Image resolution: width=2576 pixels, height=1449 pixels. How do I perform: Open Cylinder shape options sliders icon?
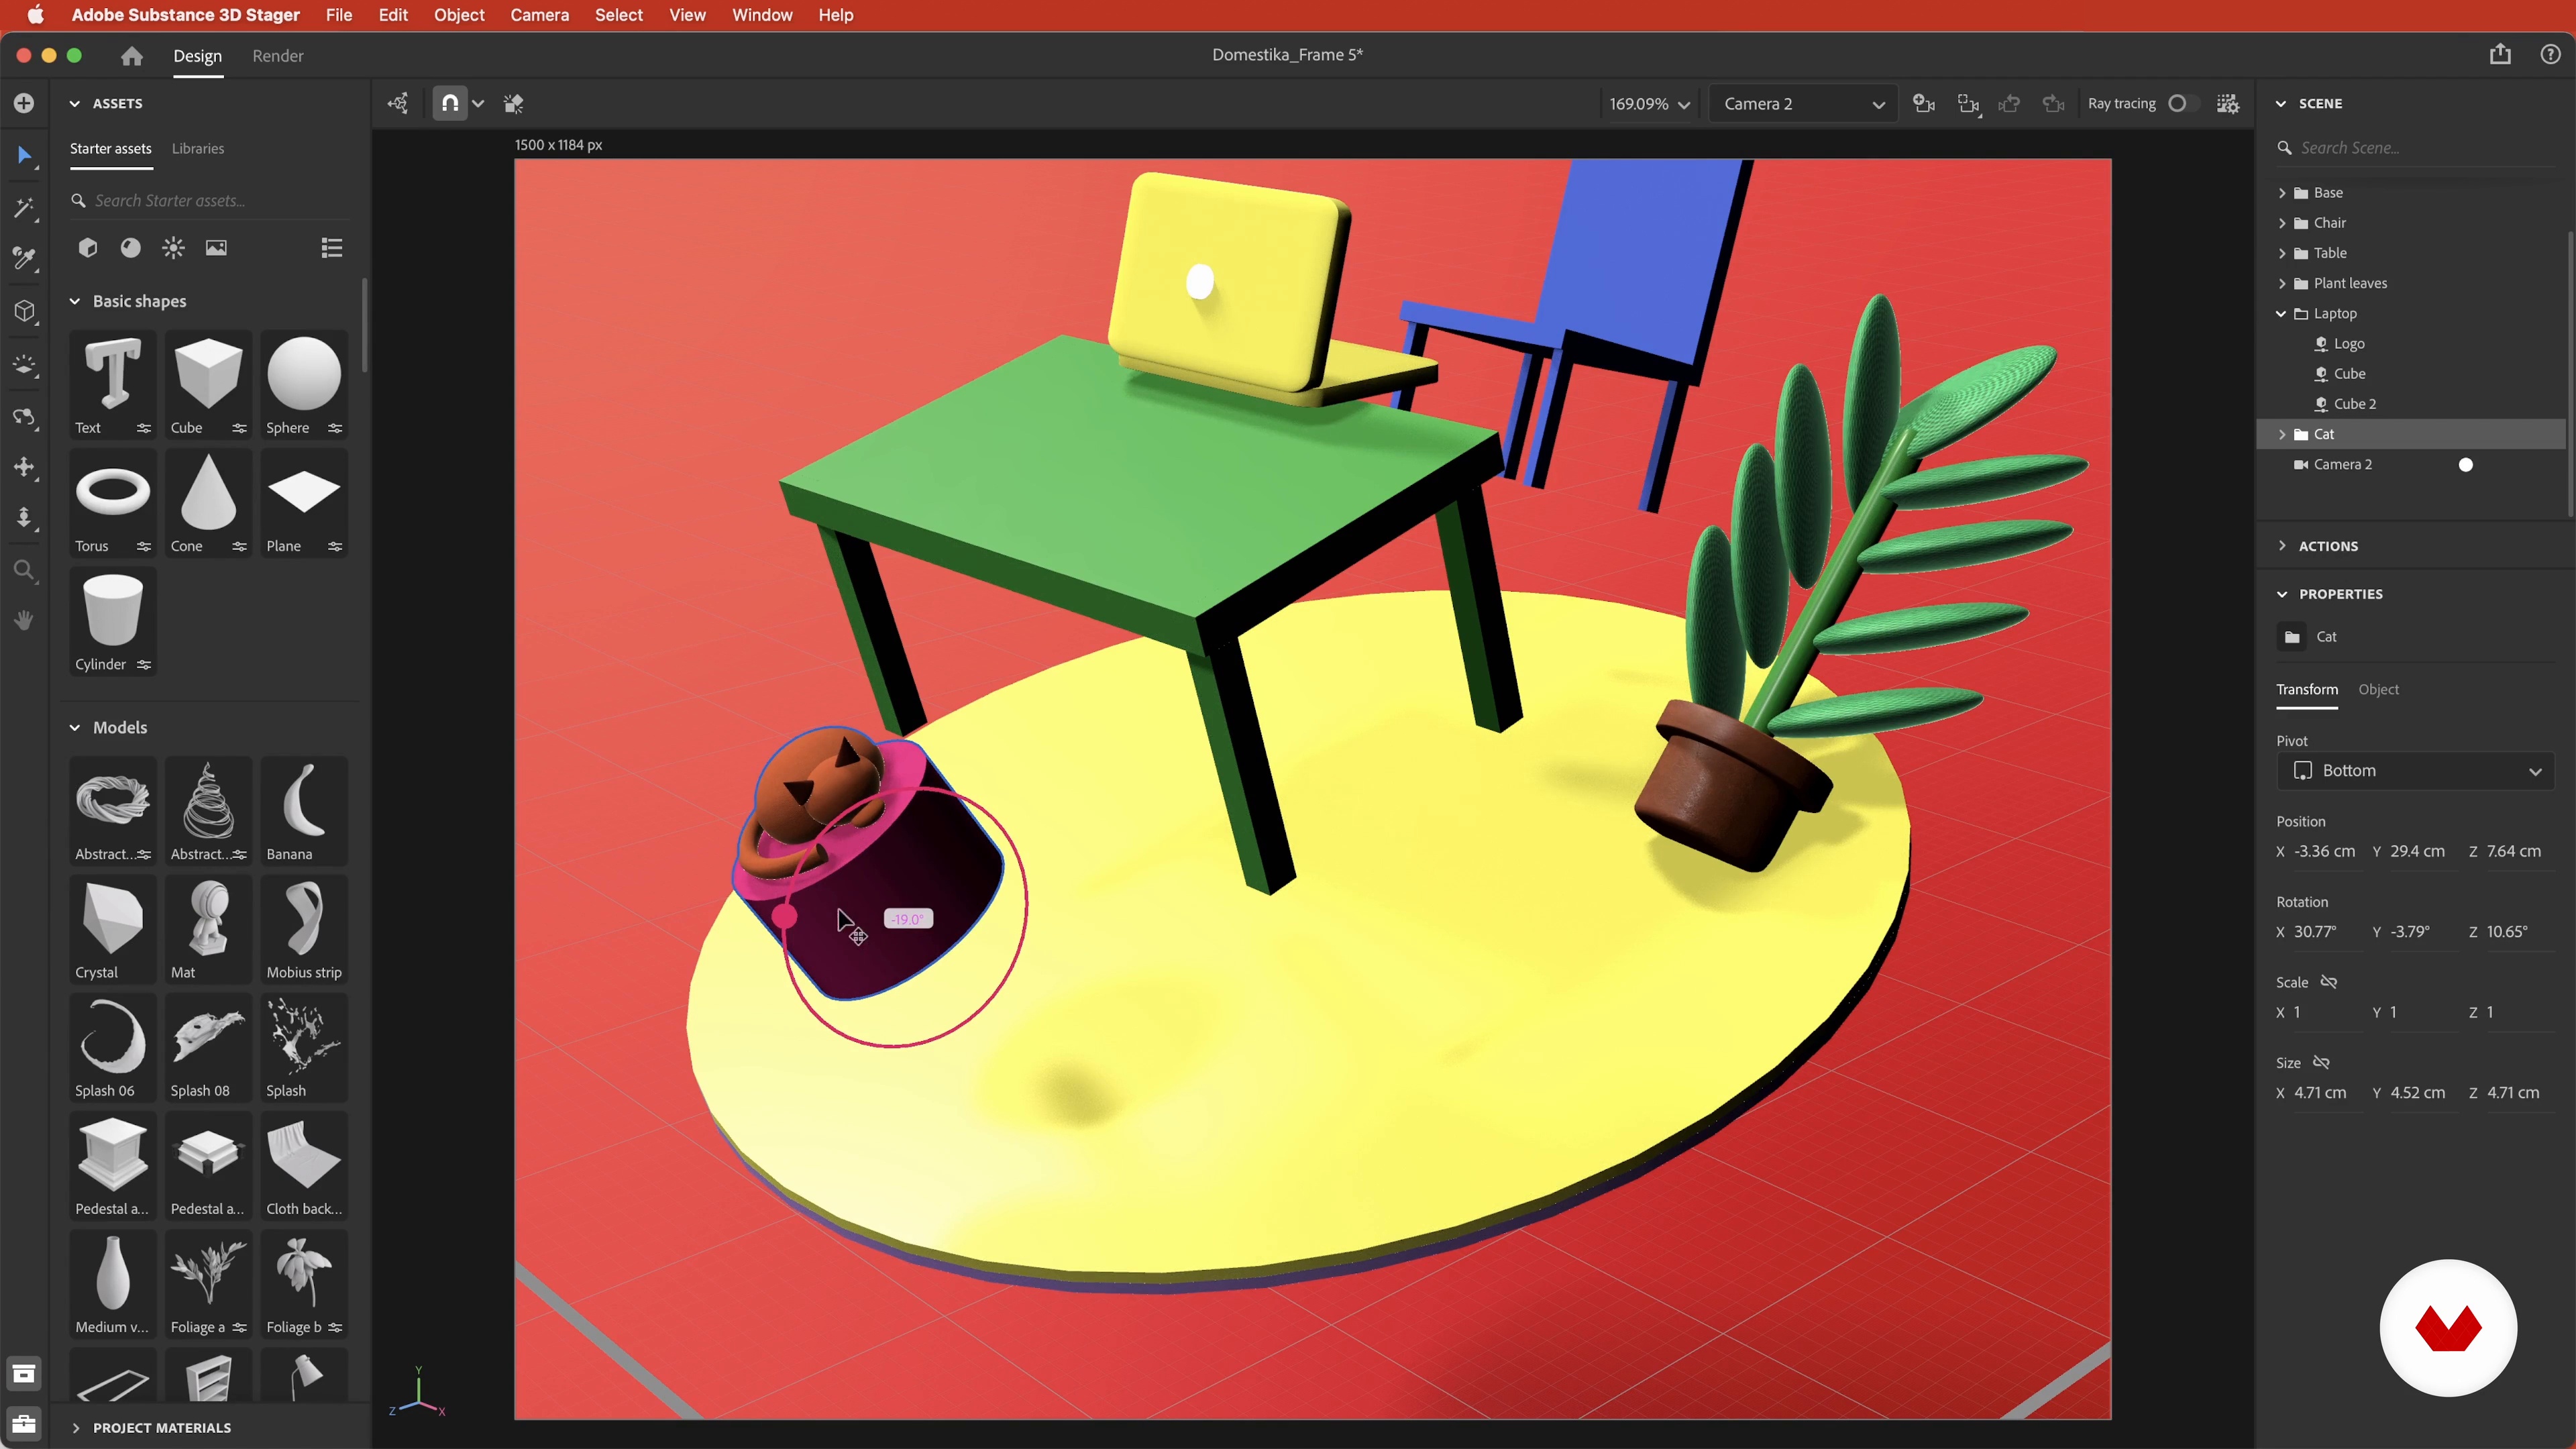(x=144, y=664)
